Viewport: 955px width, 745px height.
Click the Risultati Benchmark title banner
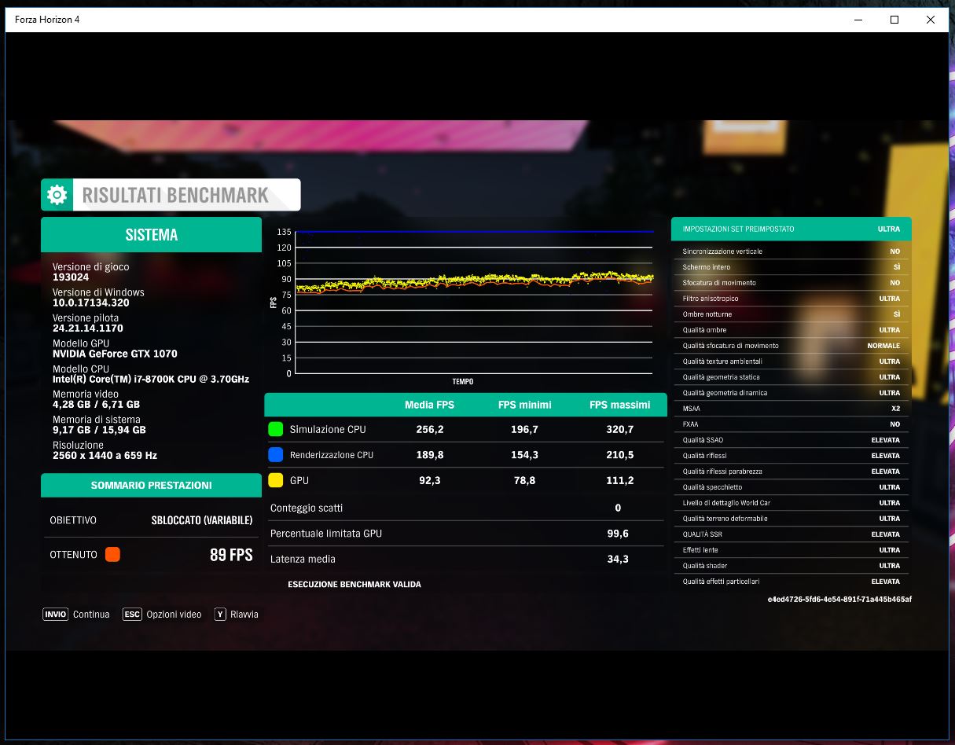point(171,195)
